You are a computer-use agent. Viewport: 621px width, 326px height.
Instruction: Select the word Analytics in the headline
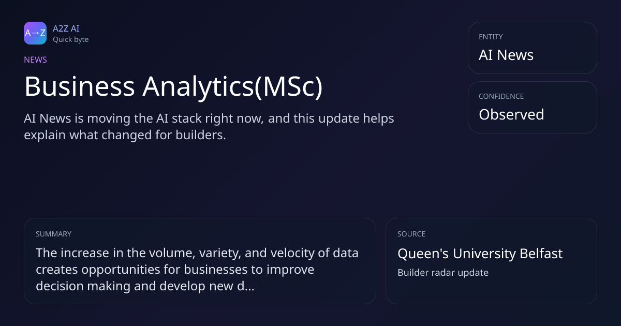(198, 86)
